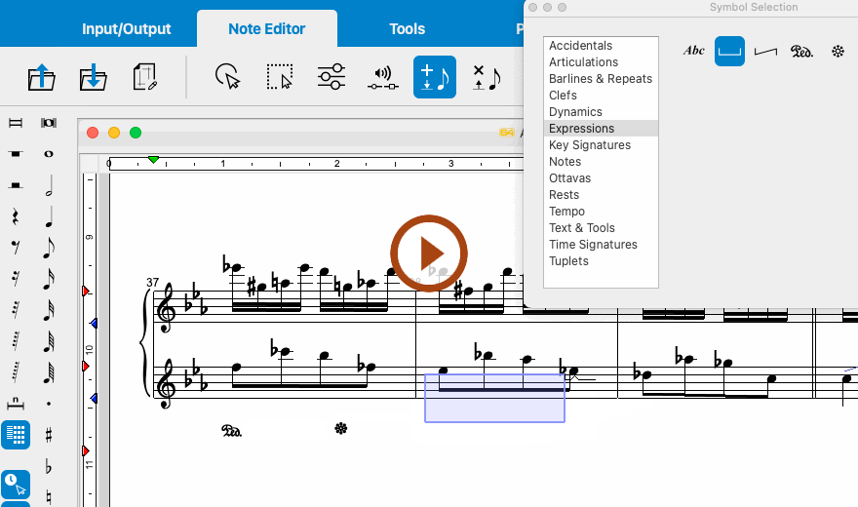Pick the pedal bracket expression symbol
The width and height of the screenshot is (858, 507).
click(729, 50)
